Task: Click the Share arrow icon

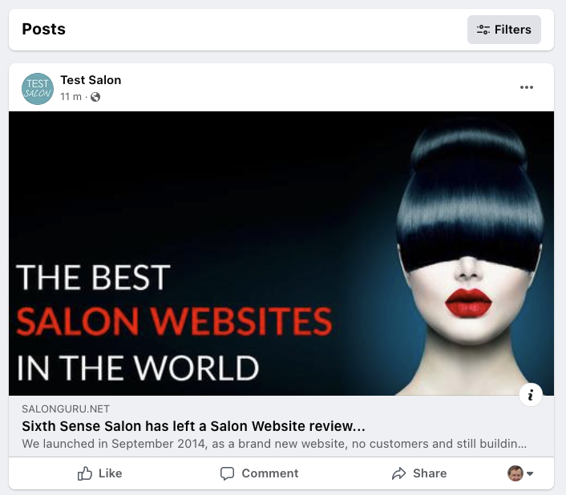Action: point(399,473)
